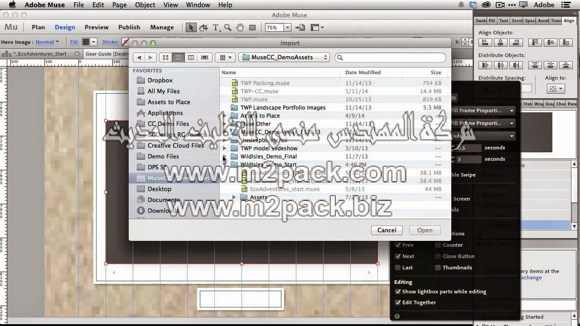Toggle the Counter checkbox
This screenshot has height=326, width=580.
pyautogui.click(x=438, y=245)
